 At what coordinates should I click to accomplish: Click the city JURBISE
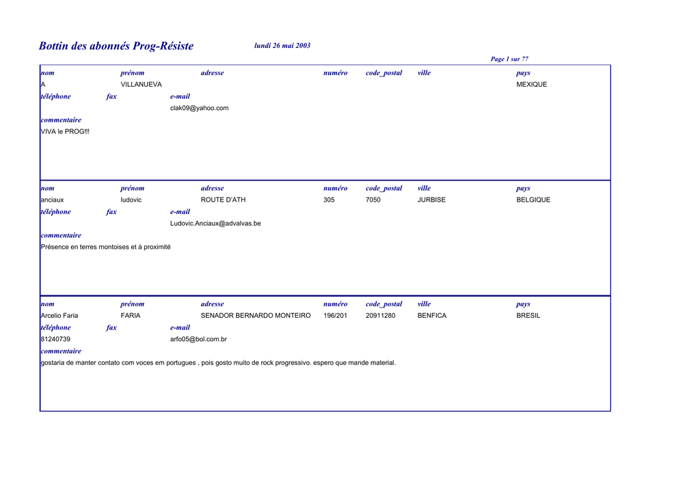pos(432,200)
